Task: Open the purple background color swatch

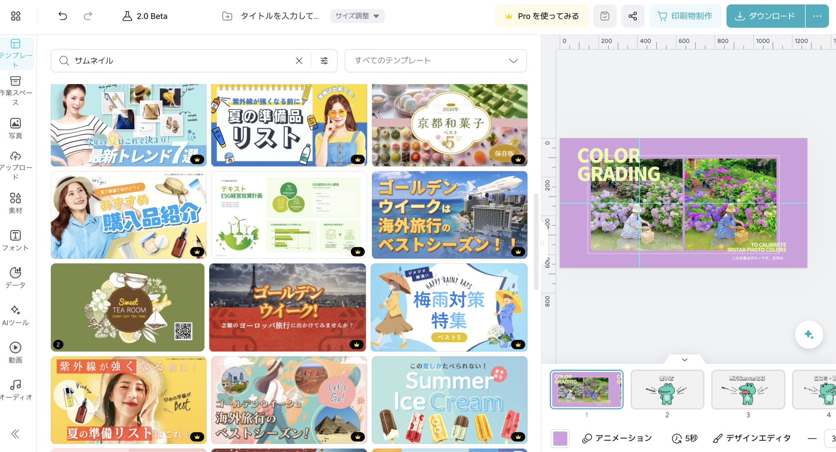Action: [x=560, y=438]
